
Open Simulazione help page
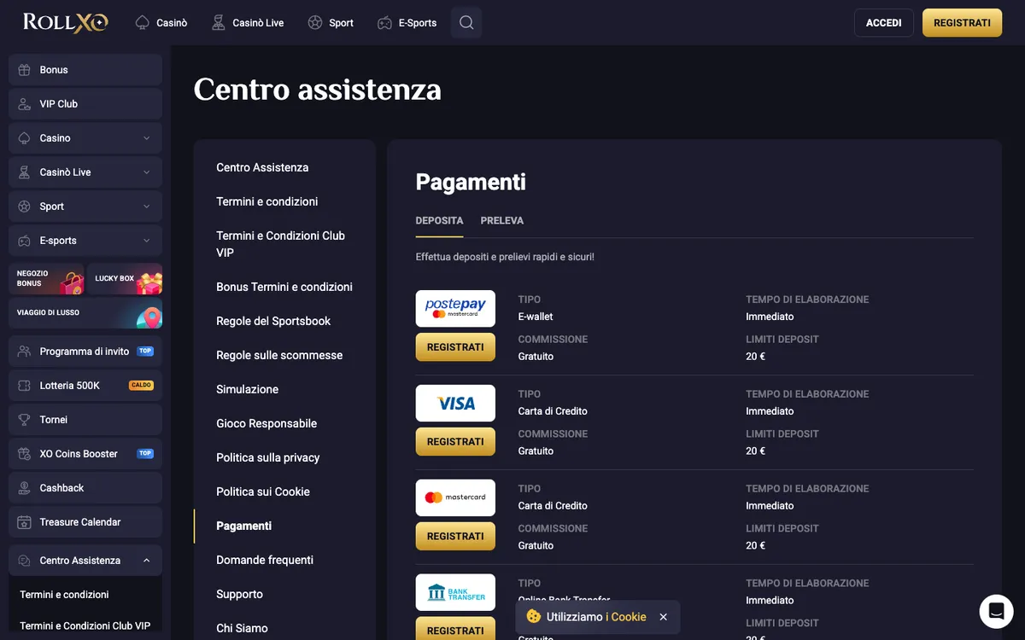[248, 389]
